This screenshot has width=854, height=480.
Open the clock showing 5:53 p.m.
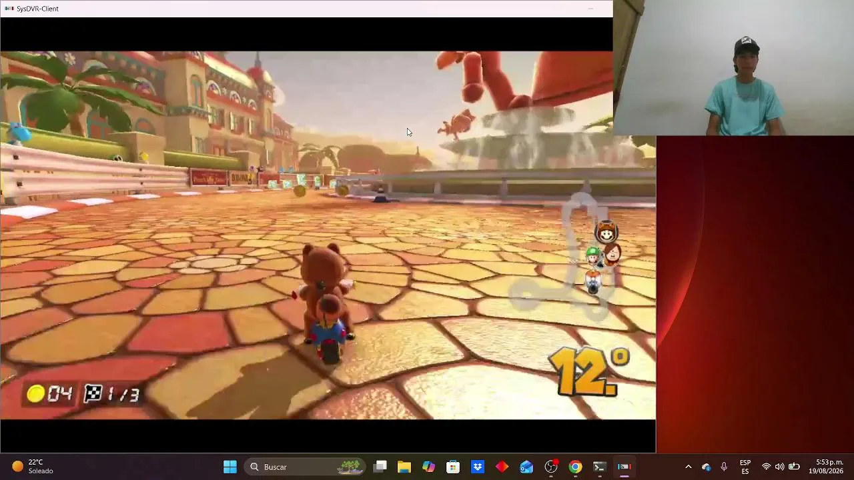(x=826, y=467)
